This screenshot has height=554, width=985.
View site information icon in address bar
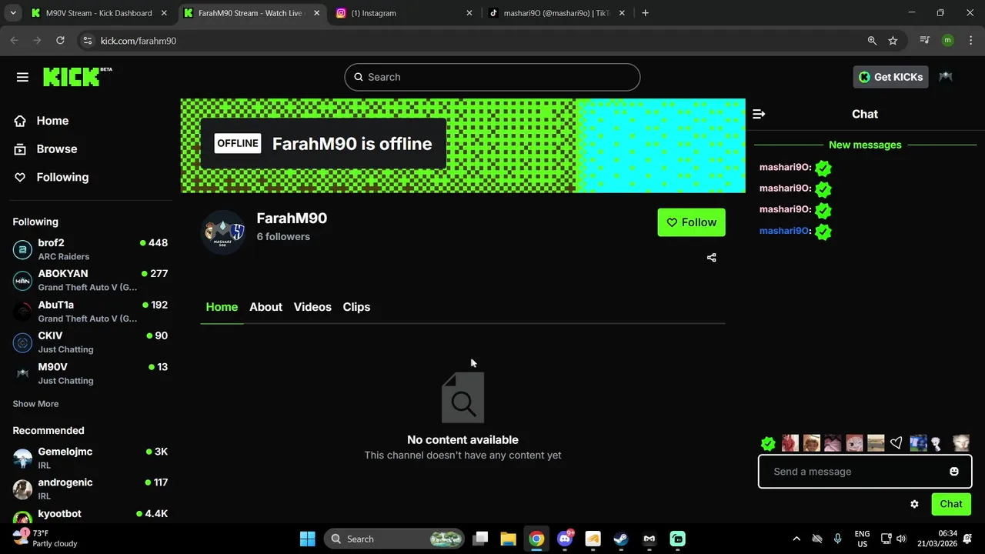(x=87, y=41)
